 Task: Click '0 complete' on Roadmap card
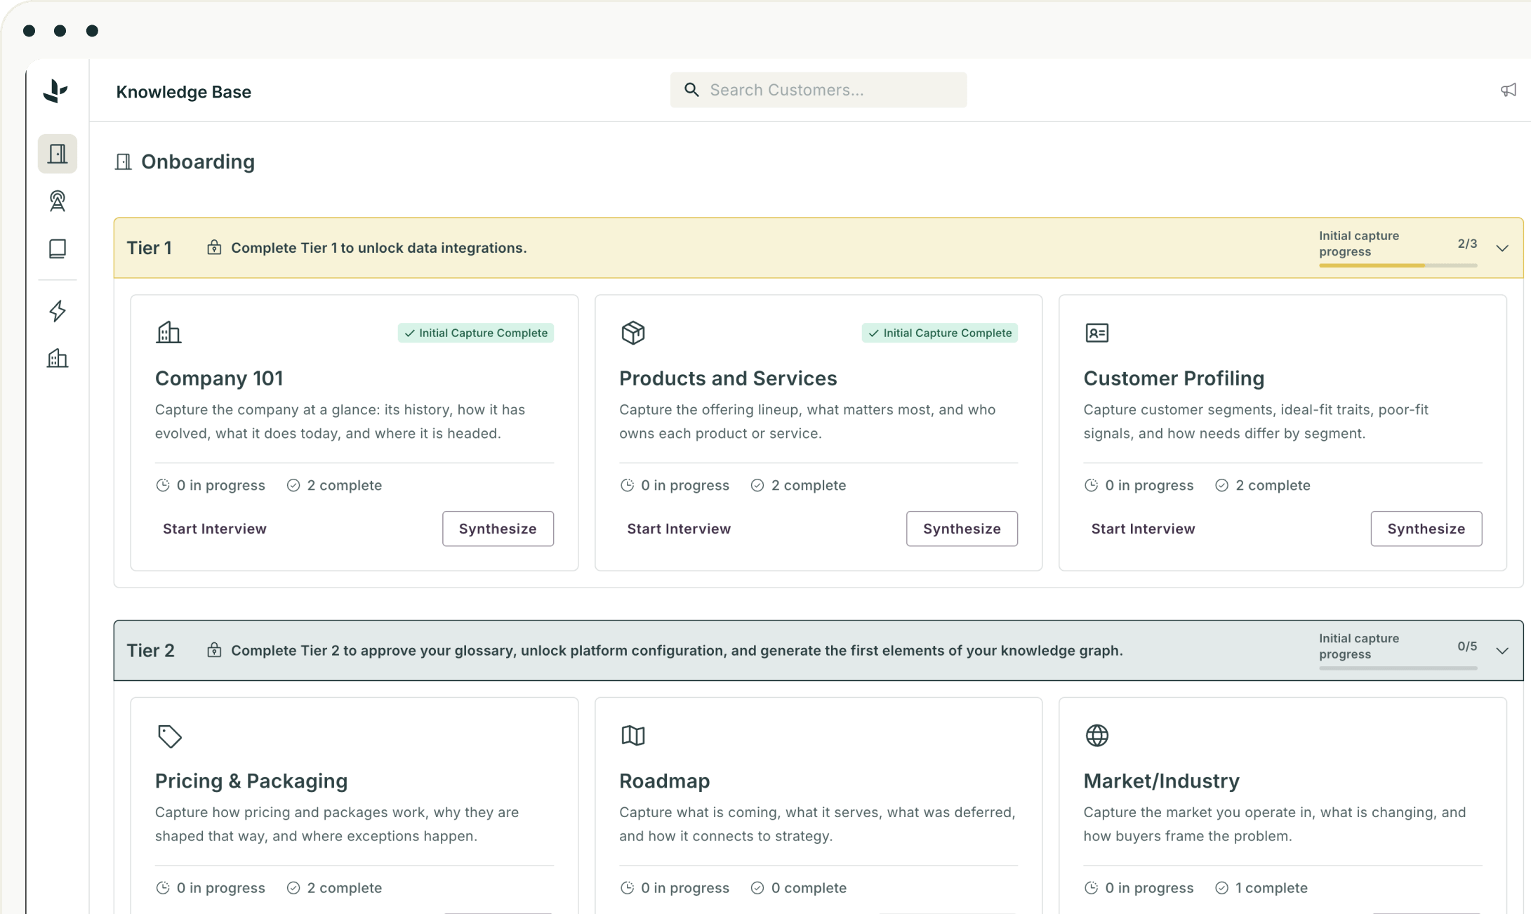click(x=799, y=888)
